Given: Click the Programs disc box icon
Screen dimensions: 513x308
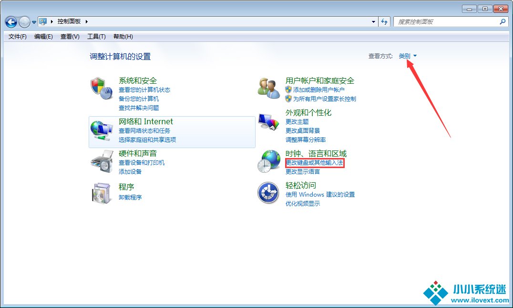Looking at the screenshot, I should coord(101,193).
